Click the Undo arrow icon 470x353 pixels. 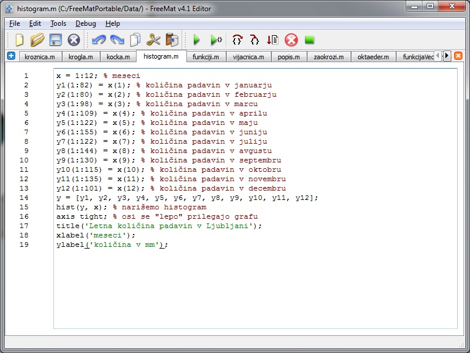98,40
